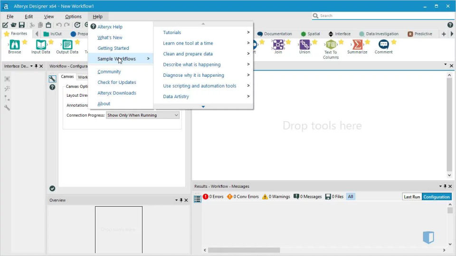456x256 pixels.
Task: Open Getting Started link
Action: (113, 48)
